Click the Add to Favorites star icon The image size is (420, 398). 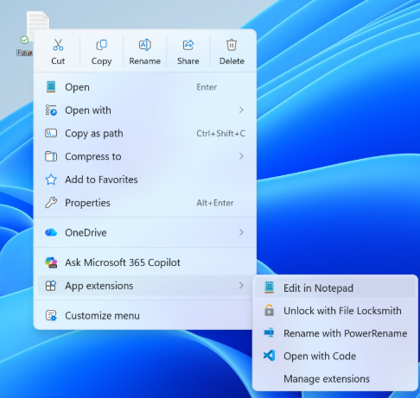[x=51, y=180]
